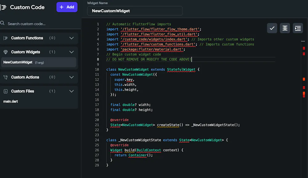Image resolution: width=308 pixels, height=178 pixels.
Task: Select NewCustomWidget in the widgets list
Action: coord(39,62)
